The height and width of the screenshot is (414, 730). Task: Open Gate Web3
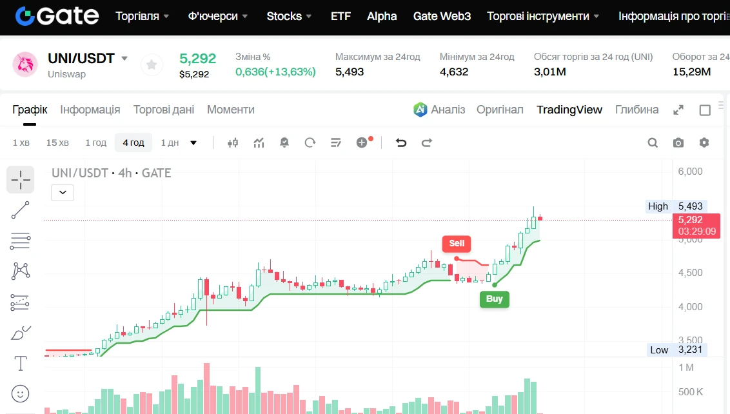pos(442,16)
